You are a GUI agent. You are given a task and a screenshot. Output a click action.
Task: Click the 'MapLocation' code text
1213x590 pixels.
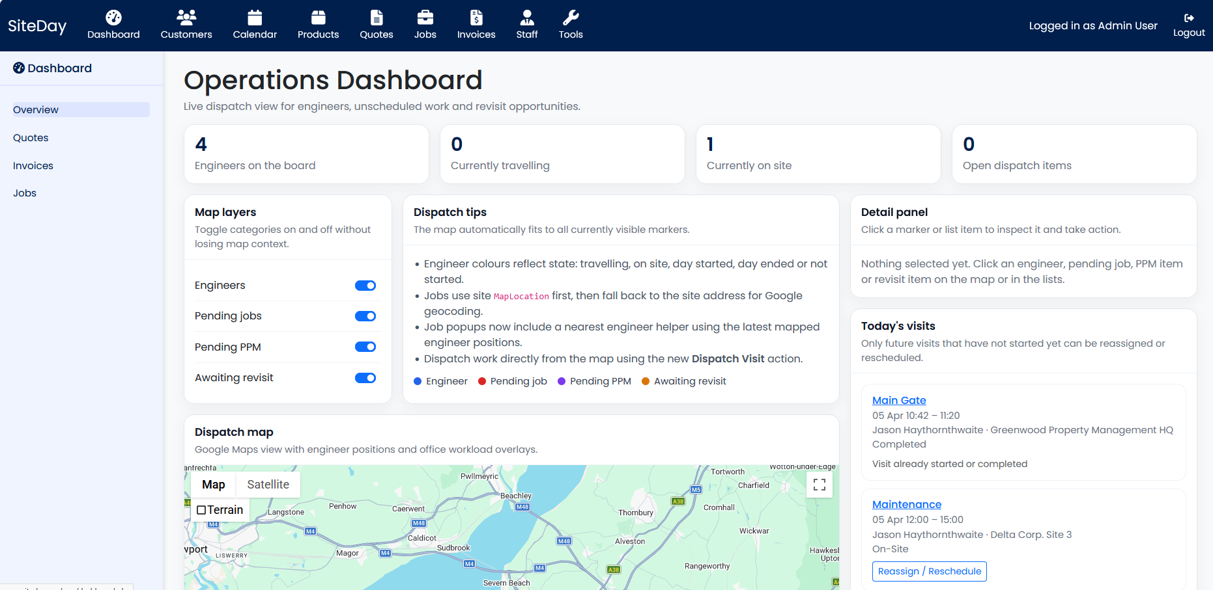tap(521, 297)
